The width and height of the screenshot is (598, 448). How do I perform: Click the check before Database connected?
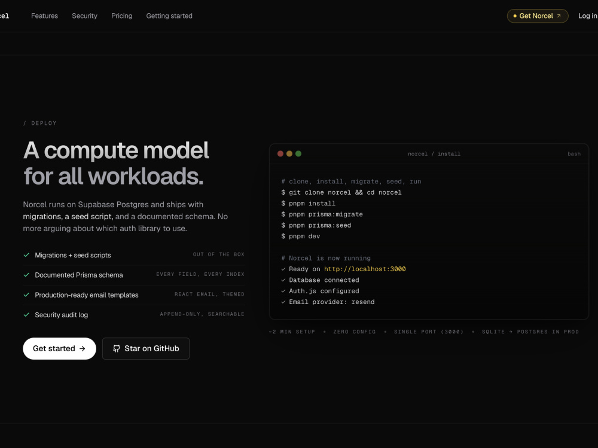coord(283,280)
